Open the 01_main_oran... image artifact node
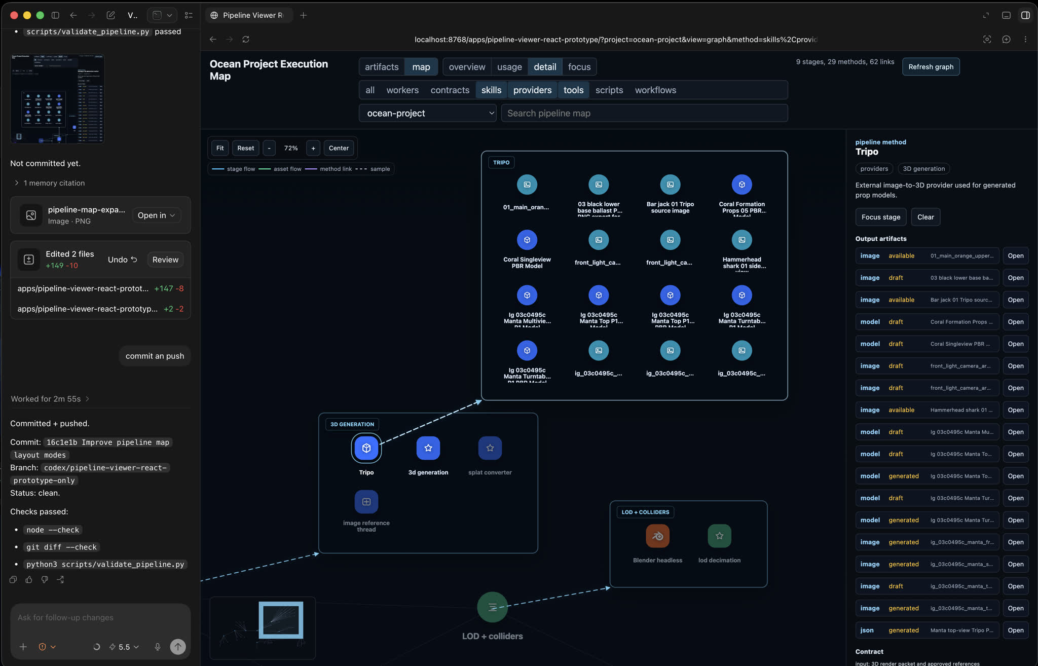1038x666 pixels. 527,184
